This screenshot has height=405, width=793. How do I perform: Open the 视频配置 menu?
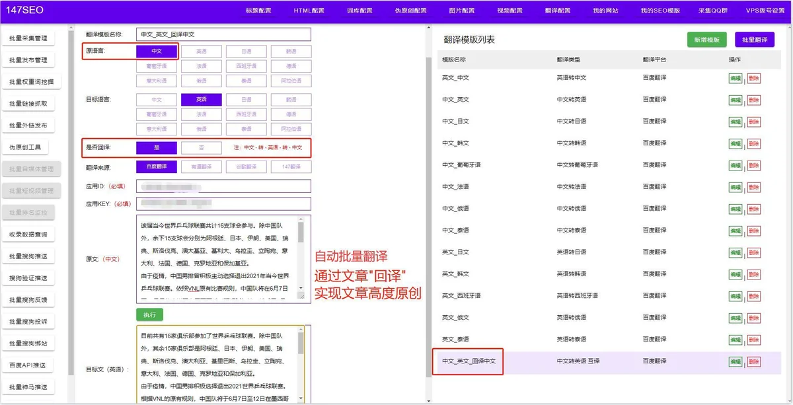pyautogui.click(x=510, y=11)
